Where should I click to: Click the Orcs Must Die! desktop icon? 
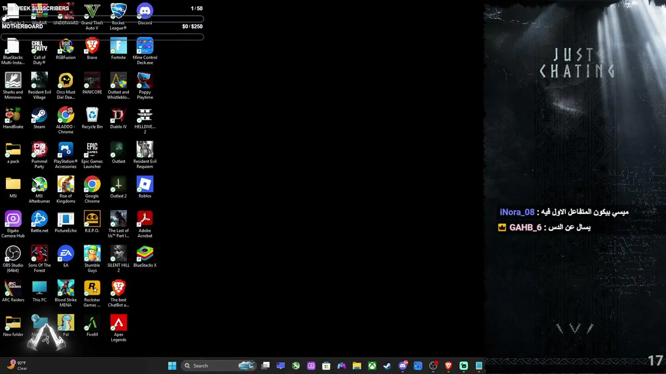[x=66, y=86]
